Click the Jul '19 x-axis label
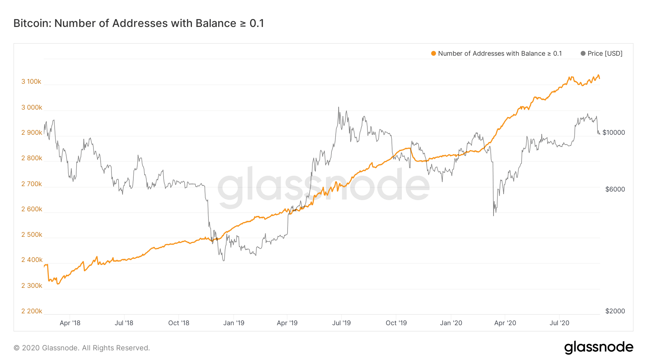This screenshot has height=364, width=647. point(341,323)
